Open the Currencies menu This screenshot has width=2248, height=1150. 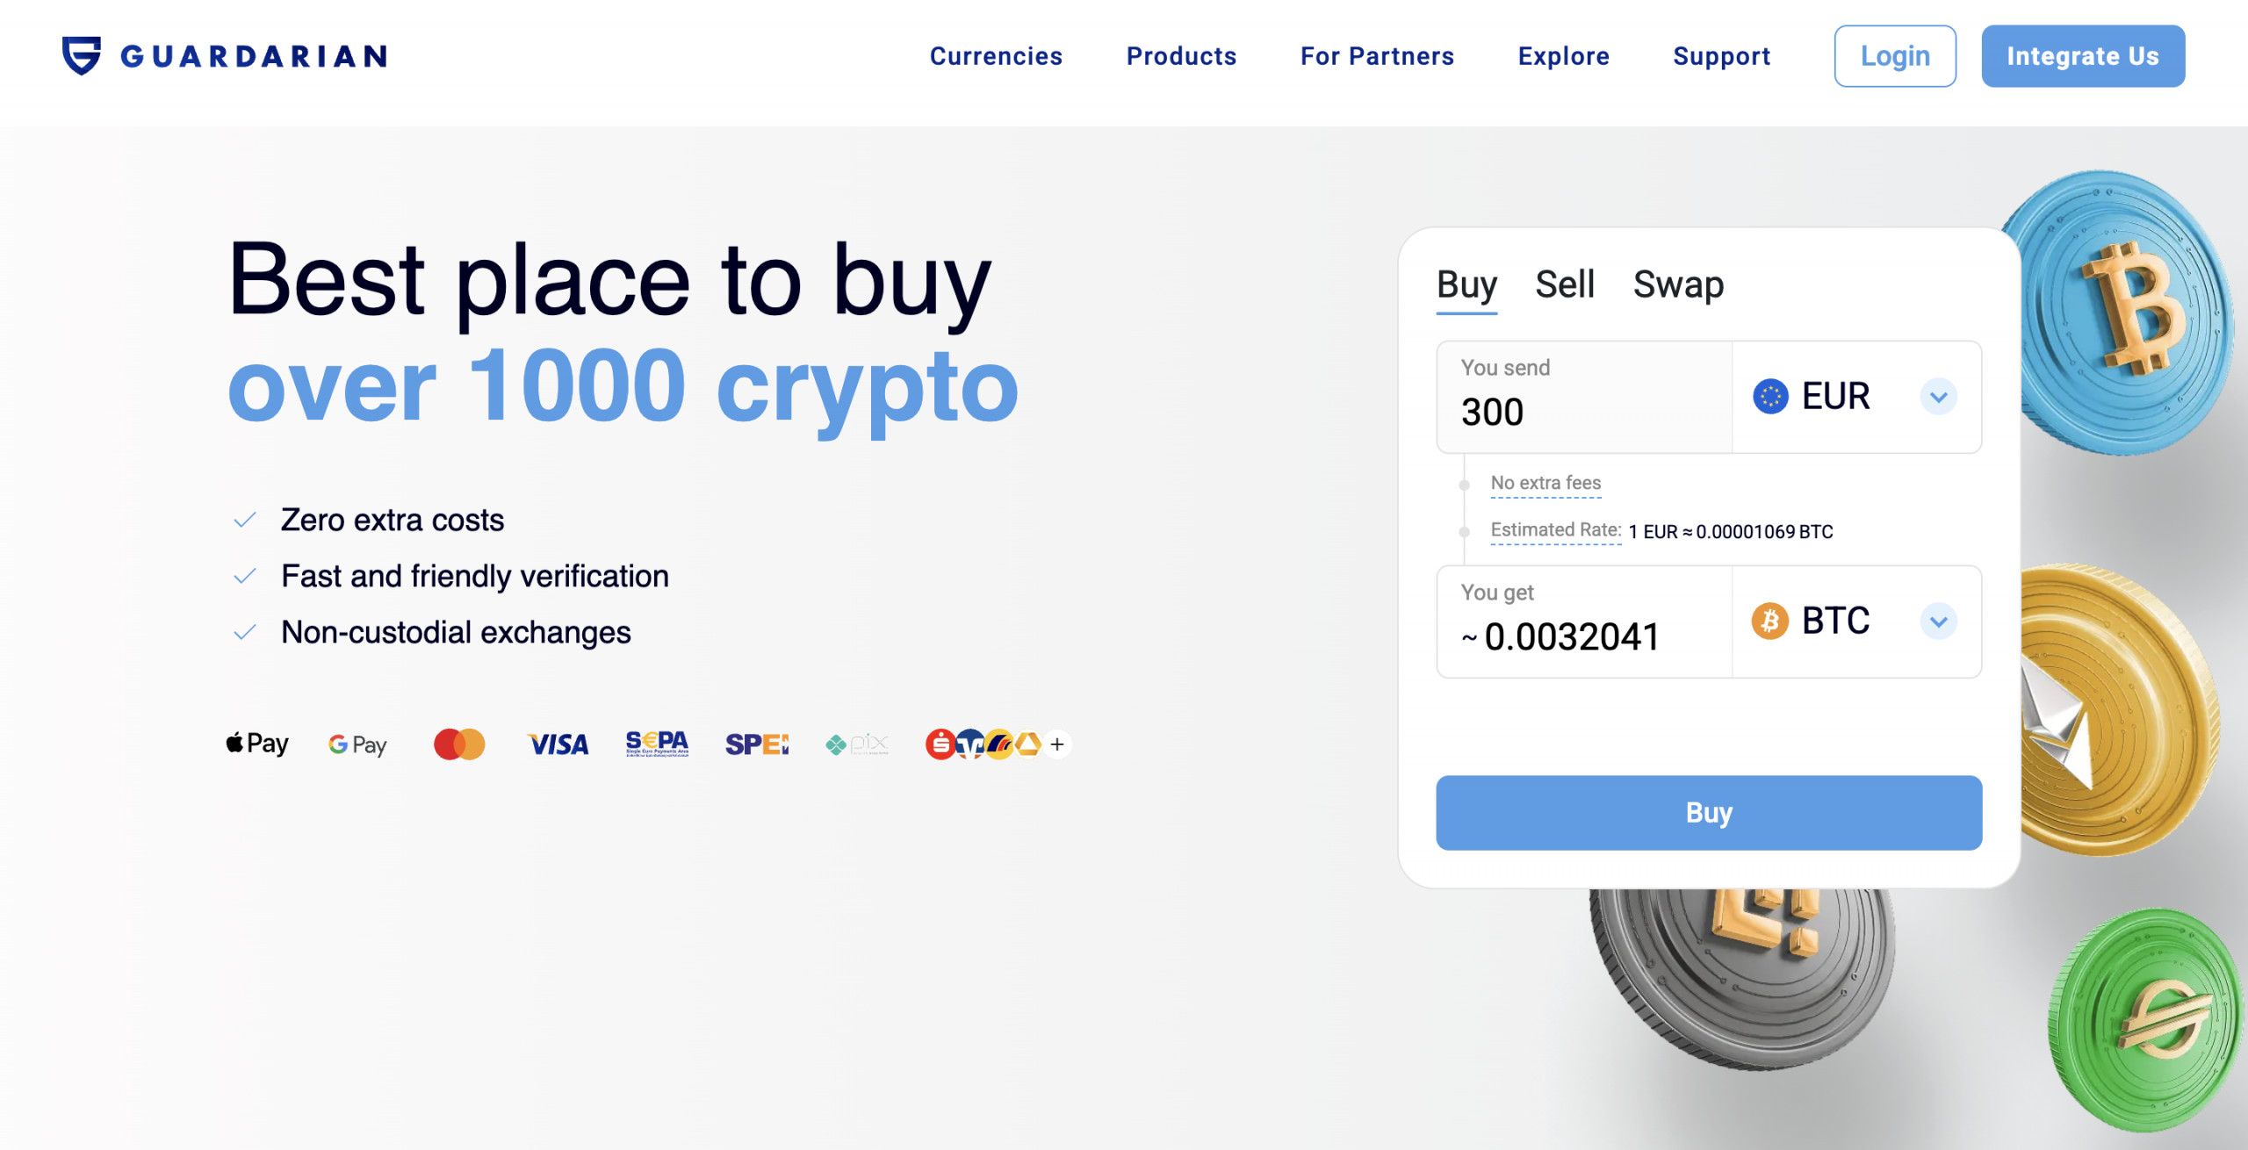[997, 55]
